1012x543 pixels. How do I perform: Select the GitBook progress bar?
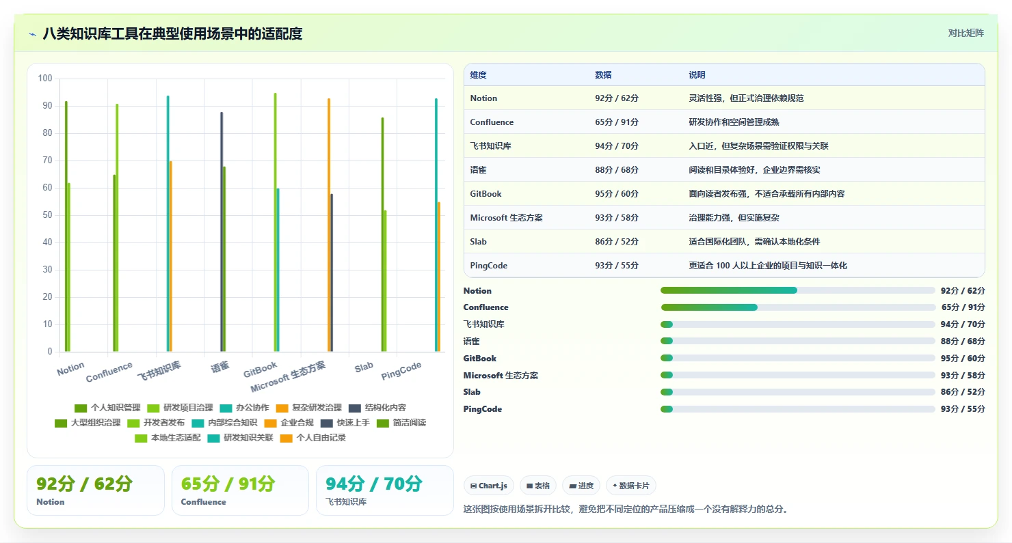click(x=798, y=358)
